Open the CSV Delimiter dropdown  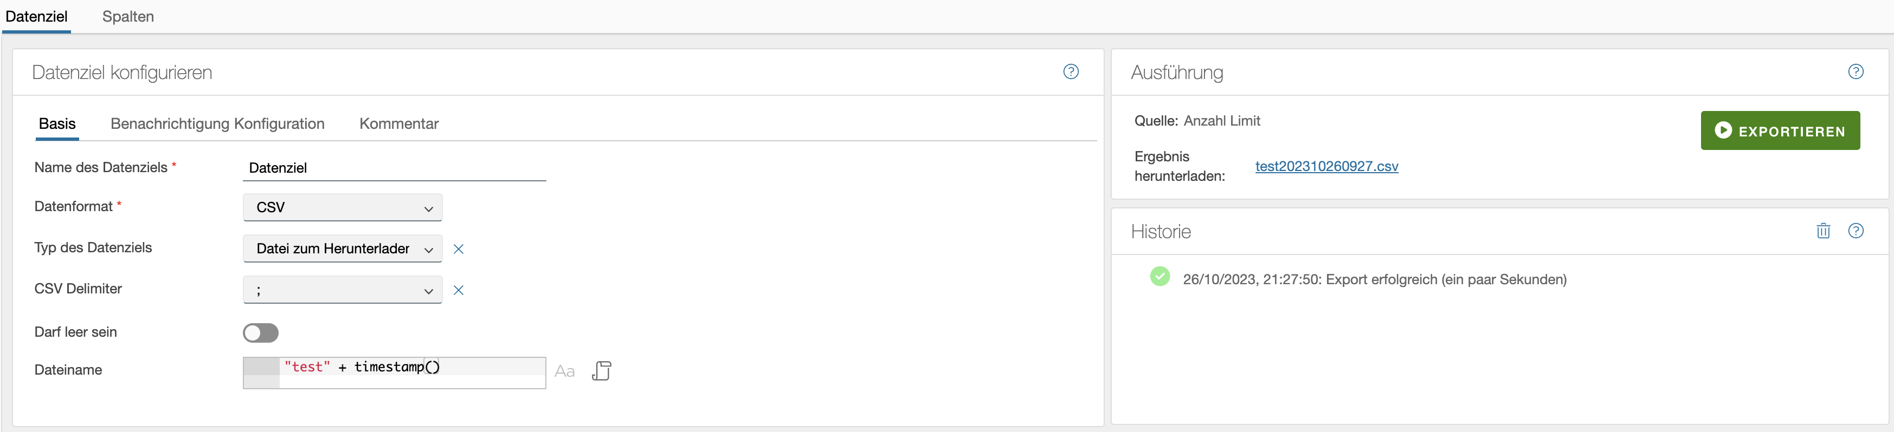click(342, 290)
